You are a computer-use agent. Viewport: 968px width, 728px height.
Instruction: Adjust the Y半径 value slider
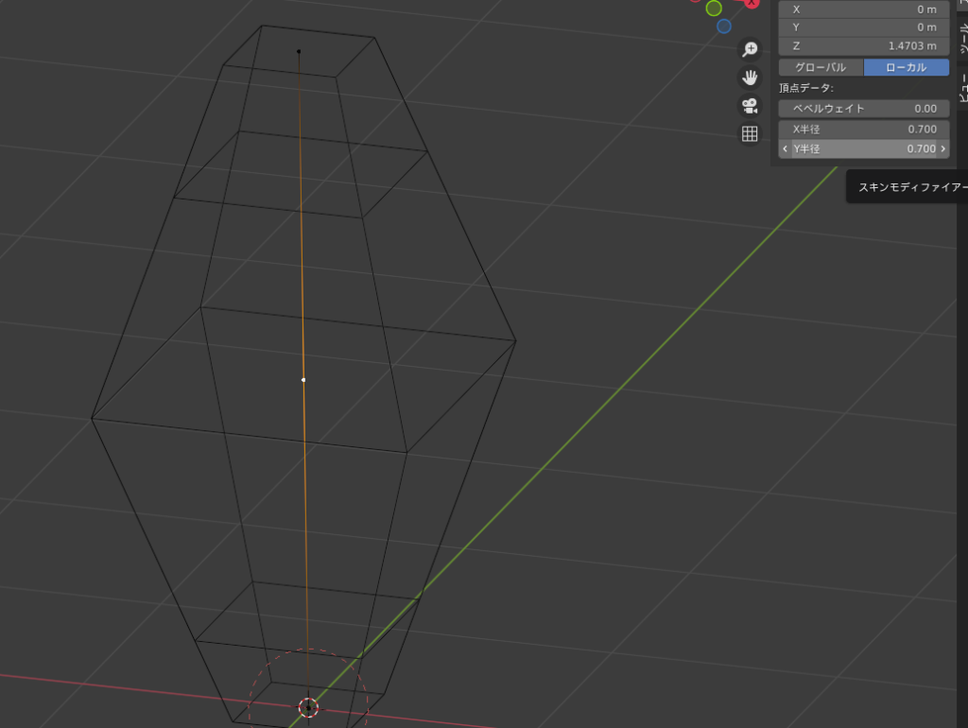tap(864, 148)
